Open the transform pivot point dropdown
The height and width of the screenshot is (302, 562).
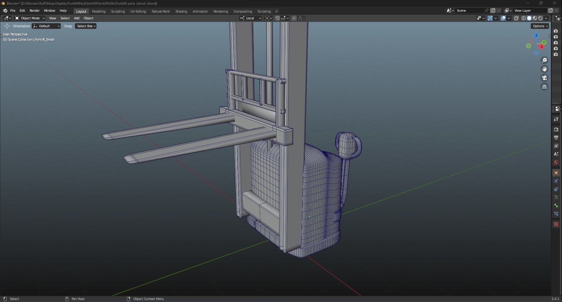[268, 18]
